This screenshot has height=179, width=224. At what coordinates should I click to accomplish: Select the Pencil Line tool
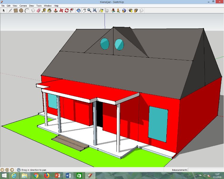coord(10,10)
